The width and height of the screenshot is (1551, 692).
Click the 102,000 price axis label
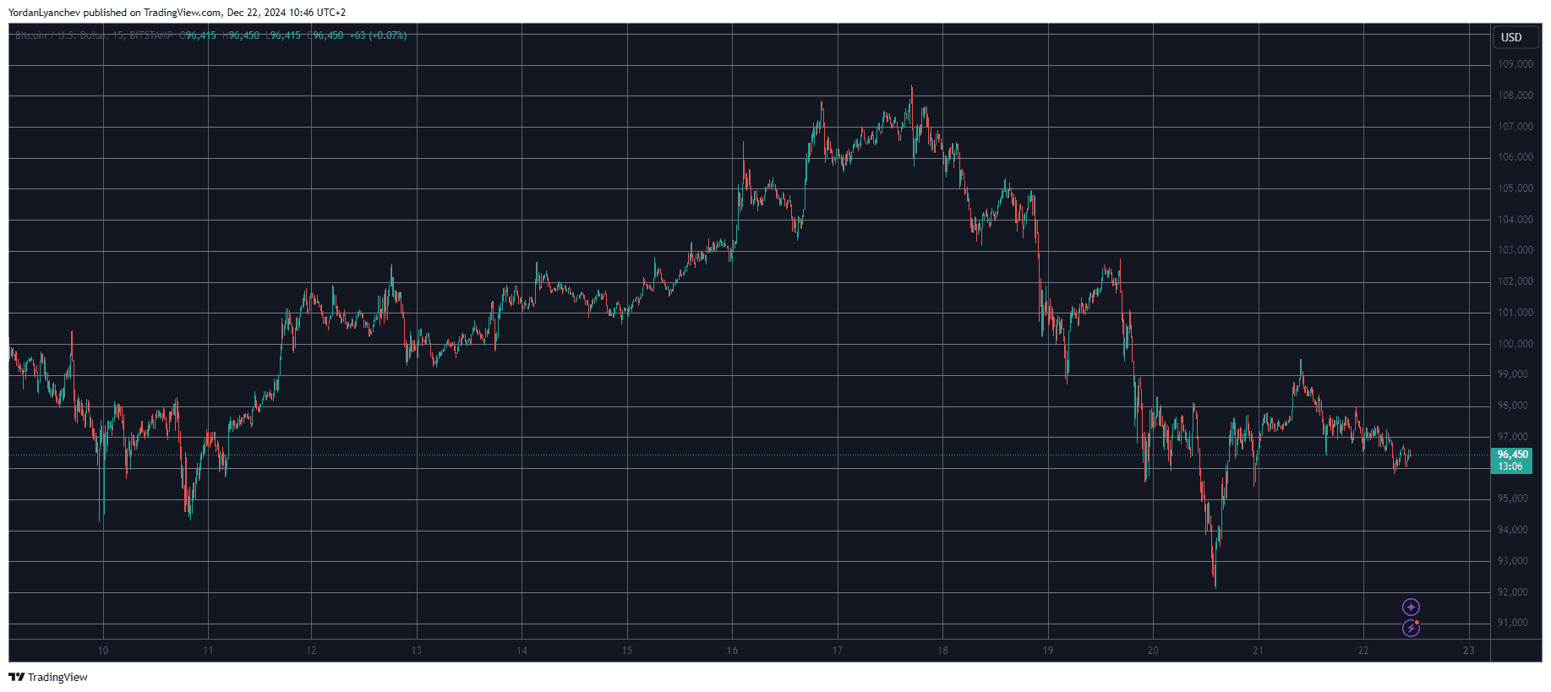[1516, 281]
